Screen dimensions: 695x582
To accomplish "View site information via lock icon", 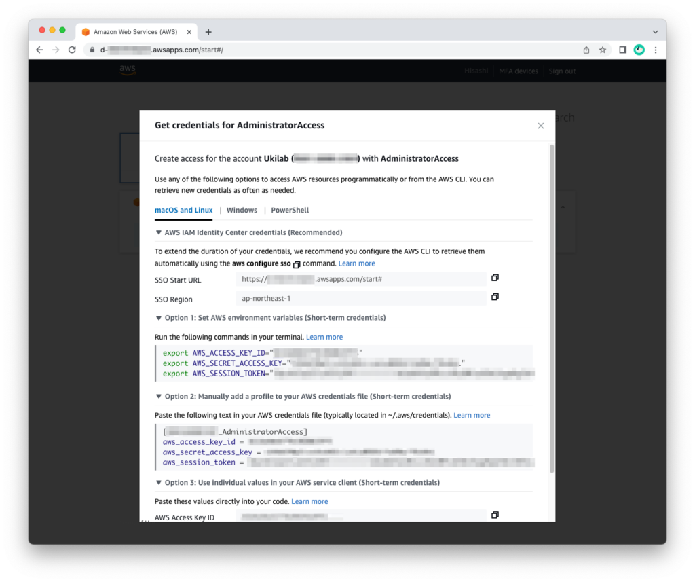I will [x=92, y=50].
